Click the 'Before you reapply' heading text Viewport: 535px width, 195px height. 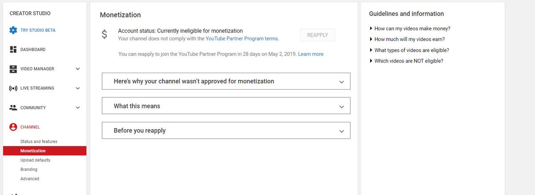click(140, 131)
